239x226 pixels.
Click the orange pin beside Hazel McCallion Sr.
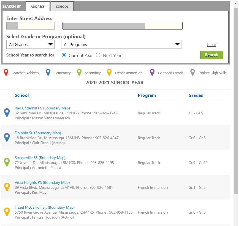(7, 212)
